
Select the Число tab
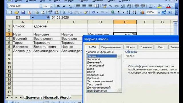click(92, 47)
